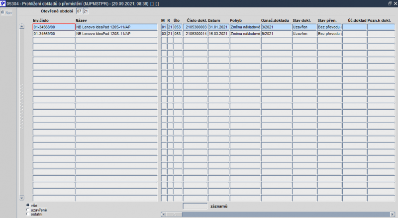Click 'Pozn.k dokl.' field in row 9/2021
398x218 pixels.
pos(381,34)
